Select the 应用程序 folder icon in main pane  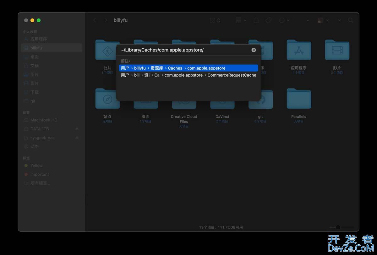299,50
